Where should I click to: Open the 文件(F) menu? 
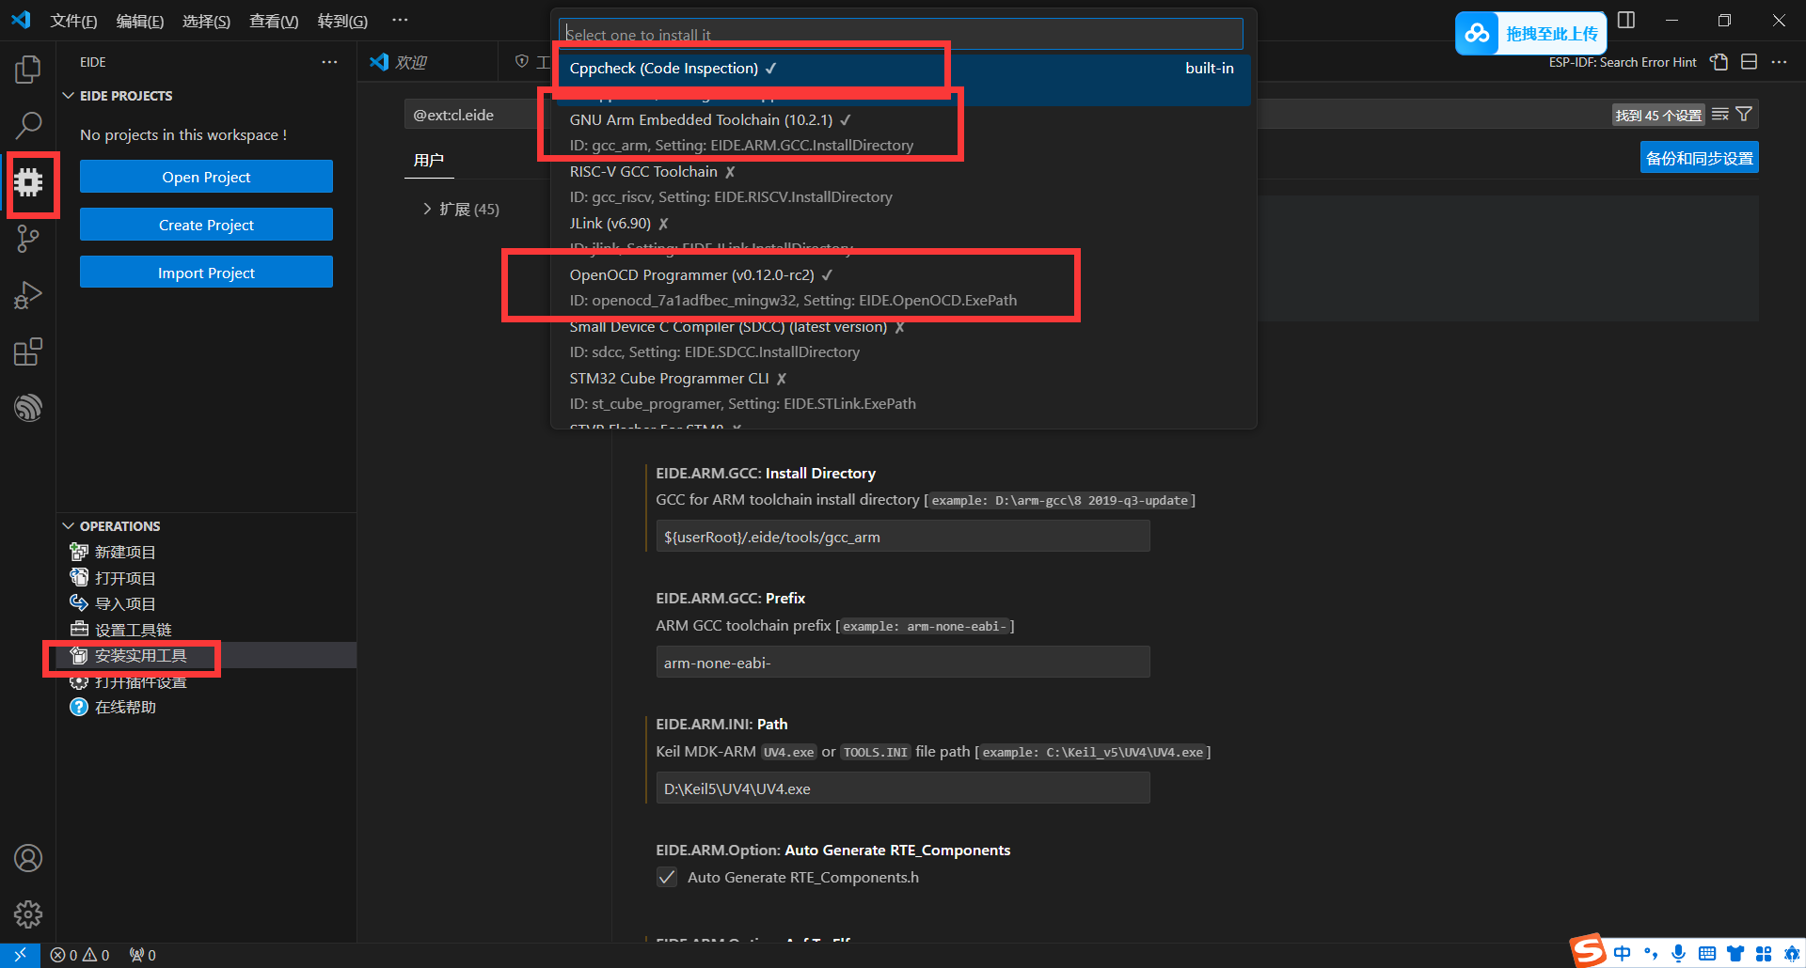tap(73, 21)
